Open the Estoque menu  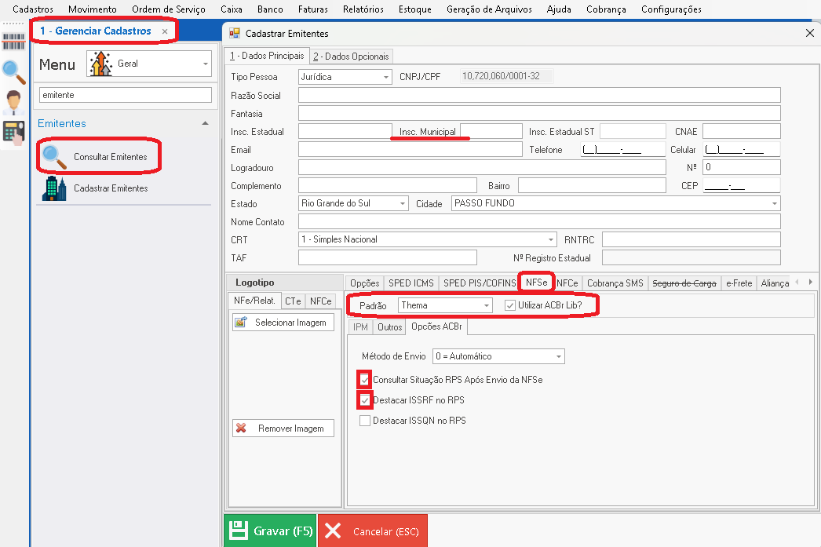pyautogui.click(x=415, y=9)
